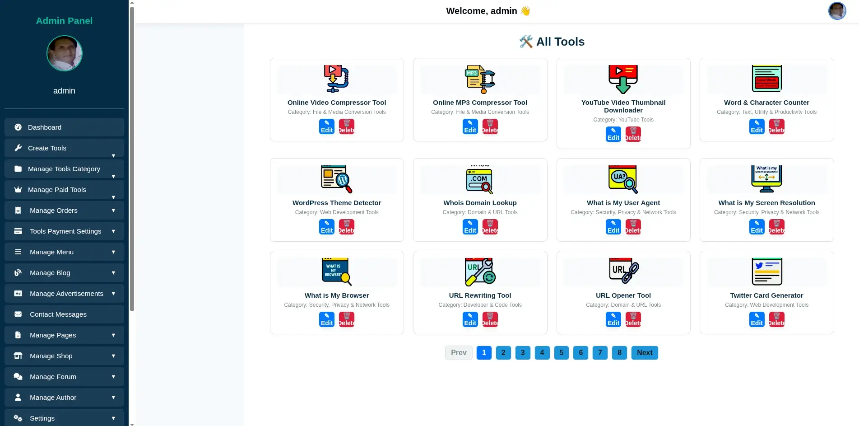
Task: Jump to page 5 in pagination
Action: tap(561, 353)
